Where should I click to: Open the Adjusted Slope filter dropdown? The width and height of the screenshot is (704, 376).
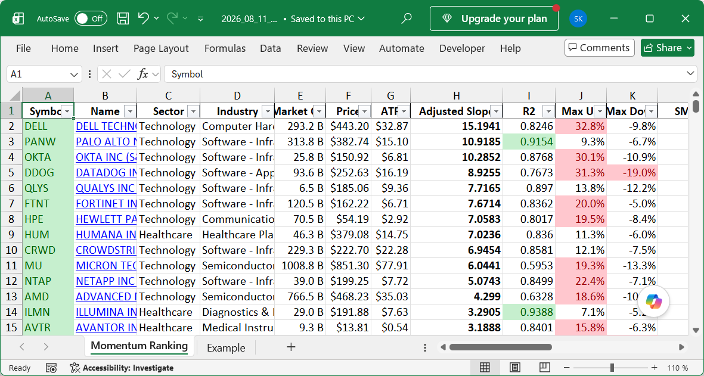[496, 111]
